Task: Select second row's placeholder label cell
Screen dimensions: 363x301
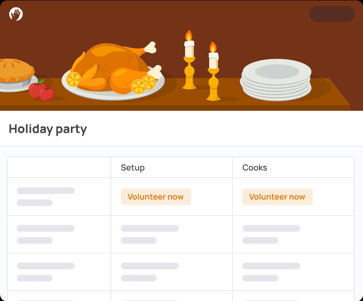Action: pyautogui.click(x=45, y=234)
